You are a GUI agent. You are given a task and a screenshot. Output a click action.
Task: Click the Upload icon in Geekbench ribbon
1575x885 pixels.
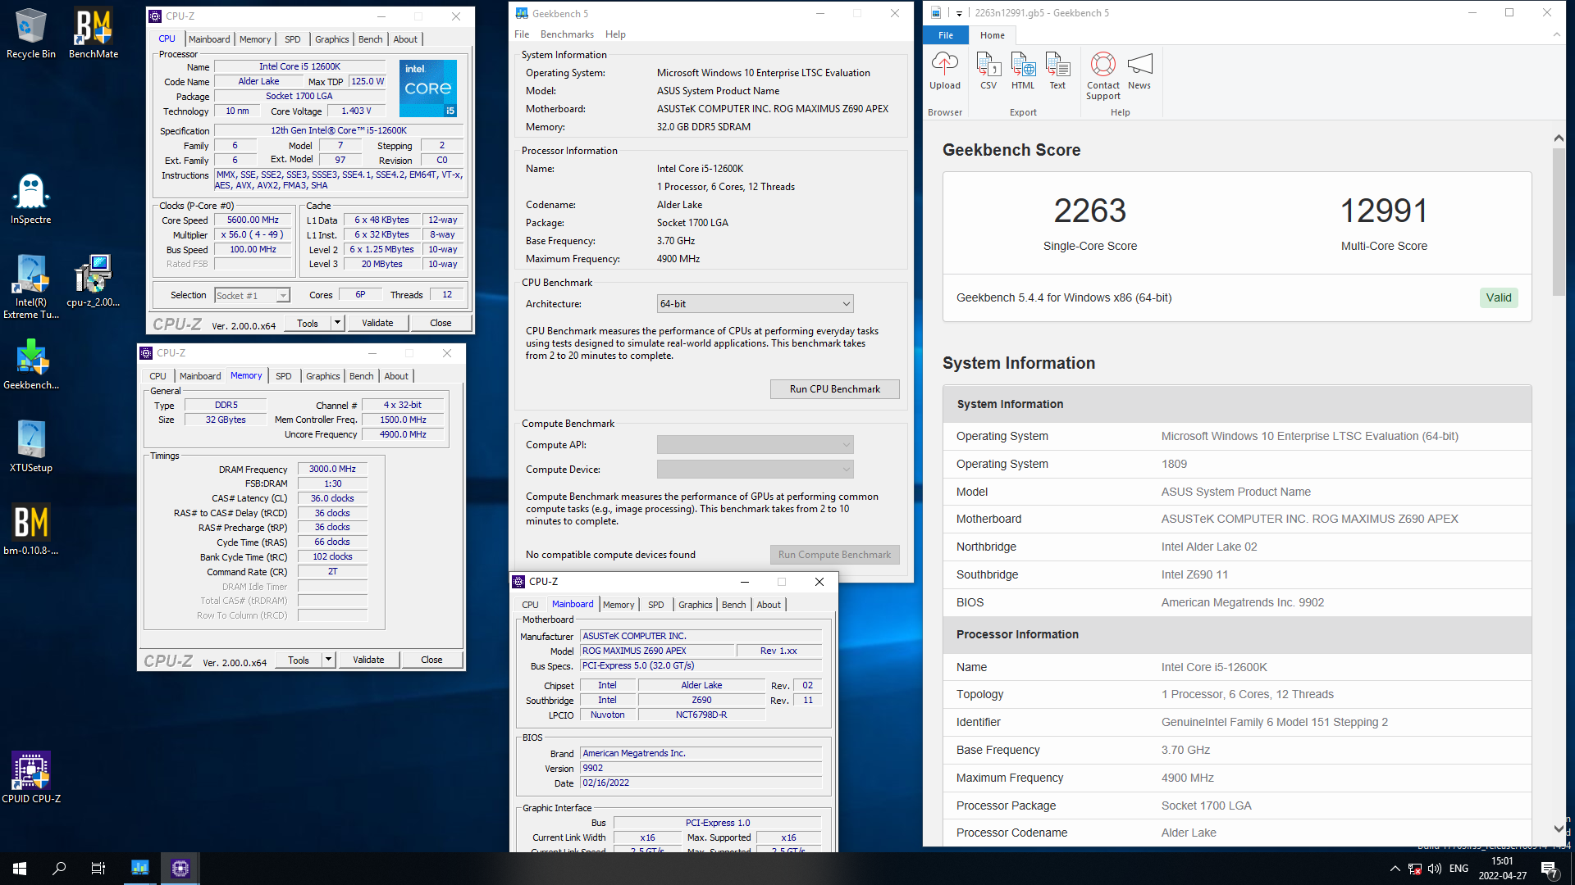tap(945, 70)
